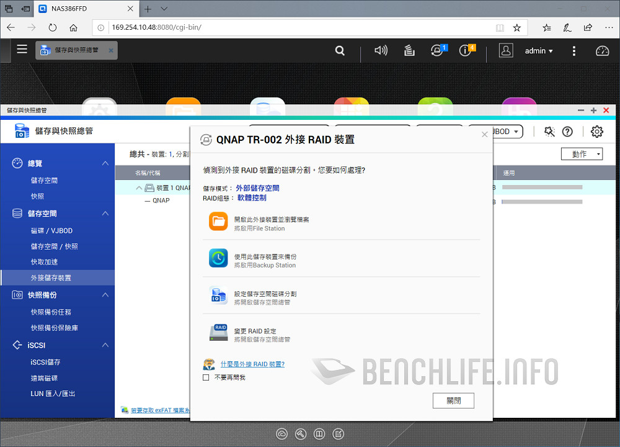This screenshot has height=447, width=620.
Task: Open the 動作 action dropdown
Action: coord(582,154)
